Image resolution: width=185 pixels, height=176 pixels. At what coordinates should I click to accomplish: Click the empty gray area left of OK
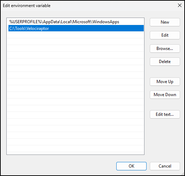(x=61, y=166)
